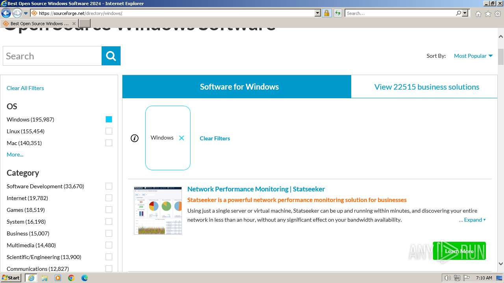The image size is (504, 283).
Task: Check the Mac OS checkbox
Action: click(109, 143)
